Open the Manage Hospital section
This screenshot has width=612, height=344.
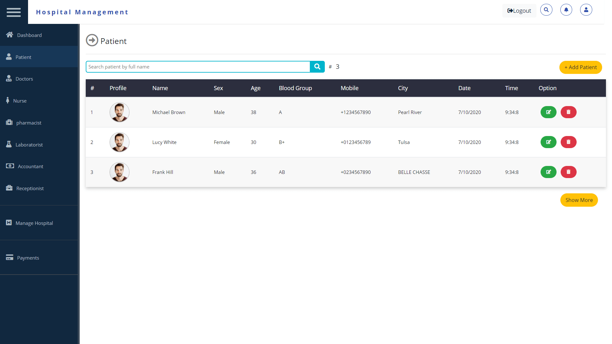point(34,223)
